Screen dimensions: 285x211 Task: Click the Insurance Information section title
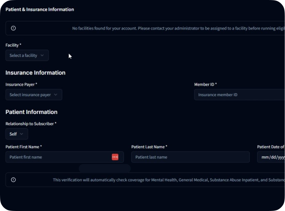[x=35, y=73]
